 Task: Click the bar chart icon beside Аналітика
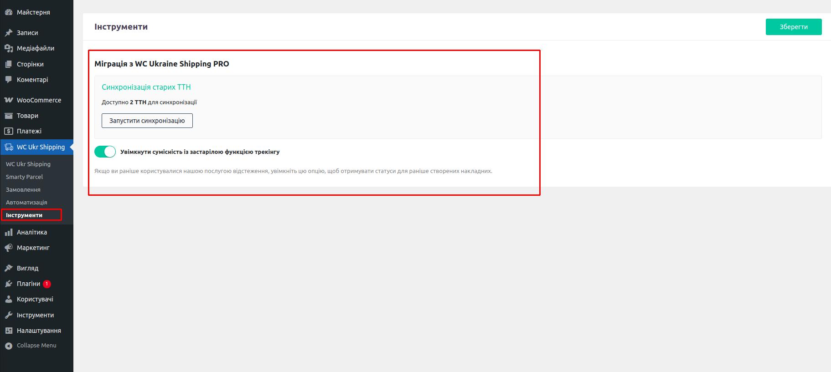(x=9, y=232)
